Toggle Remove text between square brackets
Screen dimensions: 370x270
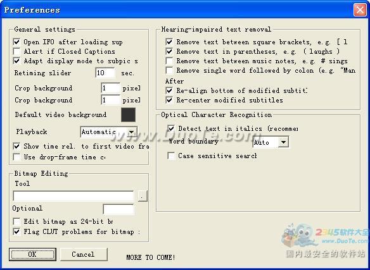coord(169,42)
